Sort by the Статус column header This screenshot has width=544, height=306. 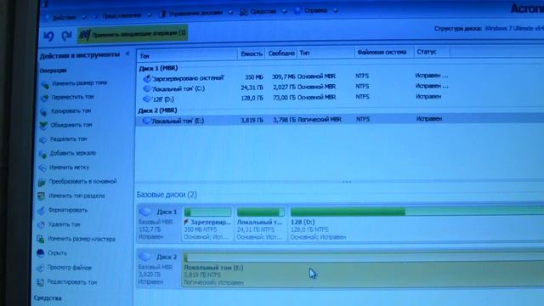coord(432,52)
